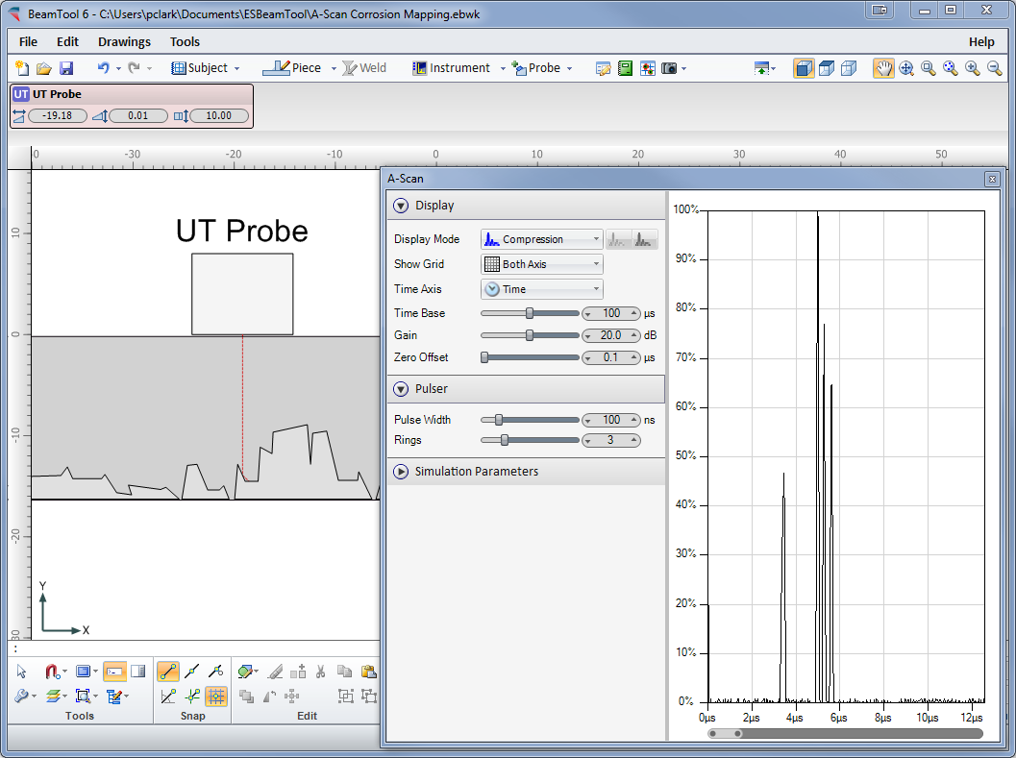Click the zoom-pan crosshair magnifier icon
1016x758 pixels.
pyautogui.click(x=906, y=68)
